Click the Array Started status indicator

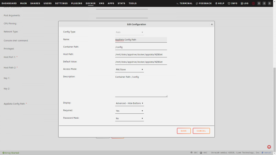[11, 153]
